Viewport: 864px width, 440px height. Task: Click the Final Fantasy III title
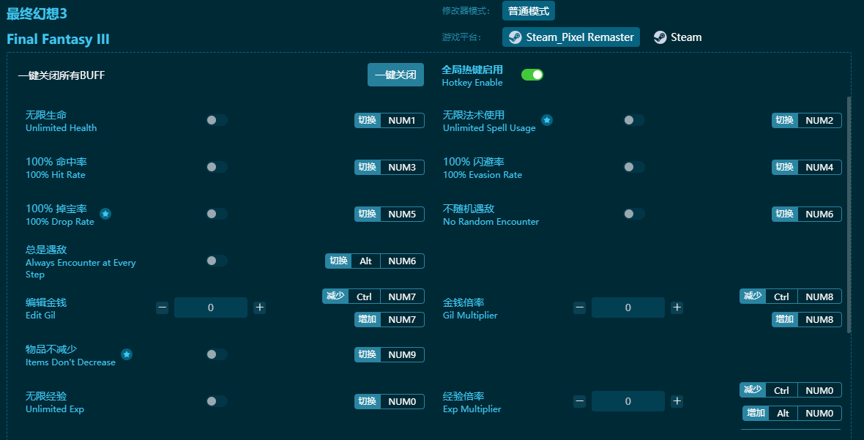point(58,39)
